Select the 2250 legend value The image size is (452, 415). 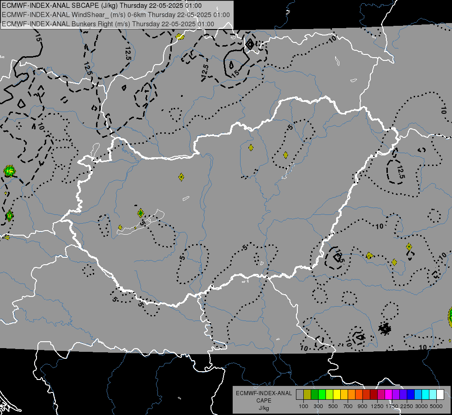(407, 406)
